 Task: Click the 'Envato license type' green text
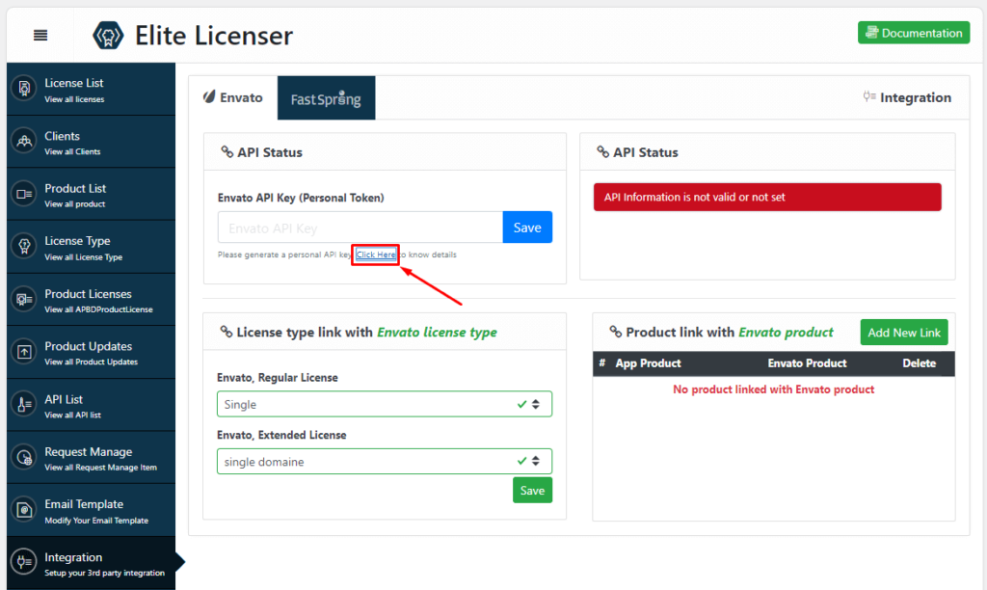point(437,333)
